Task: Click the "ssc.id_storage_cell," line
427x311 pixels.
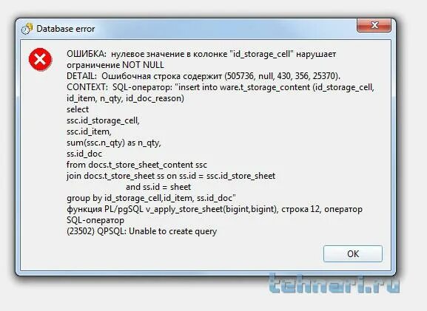Action: pyautogui.click(x=103, y=120)
